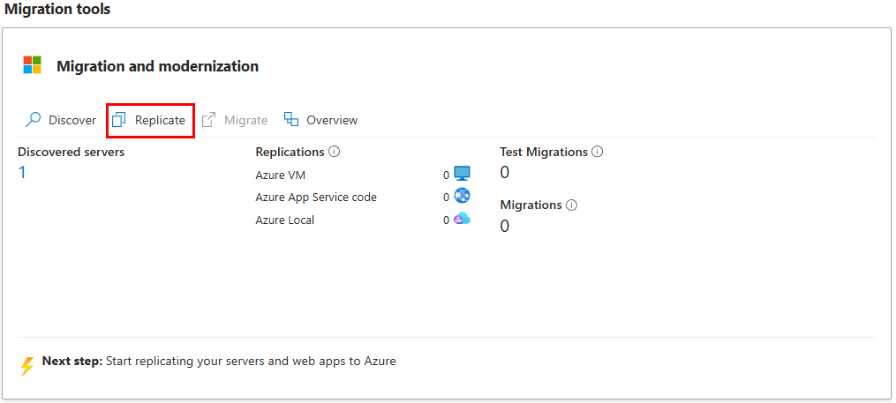Screen dimensions: 896x403
Task: Open the Discover toolbar action
Action: click(61, 120)
